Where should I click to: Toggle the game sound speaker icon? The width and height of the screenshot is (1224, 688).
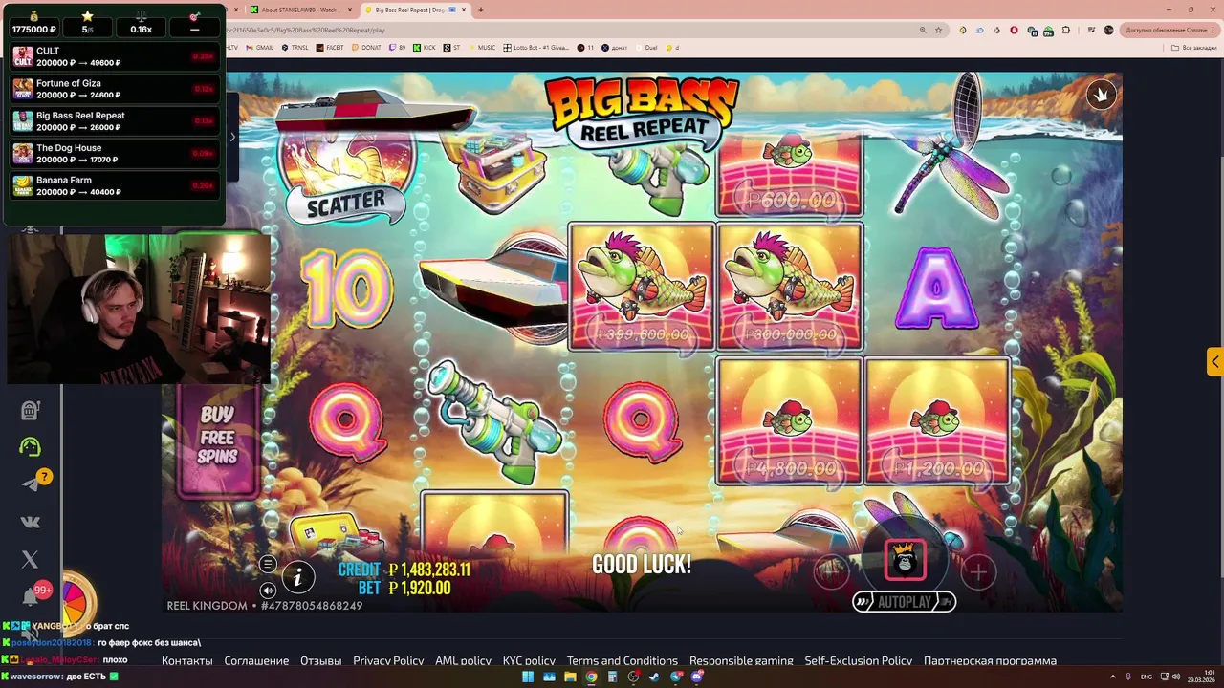point(268,591)
